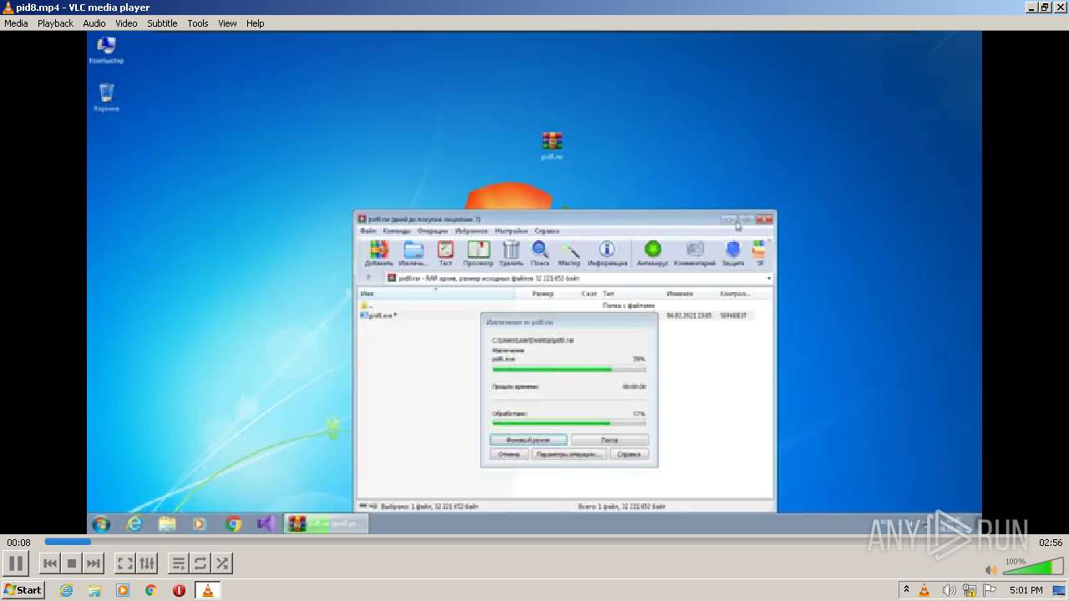Viewport: 1069px width, 601px height.
Task: Open WinRAR Команды menu
Action: point(397,231)
